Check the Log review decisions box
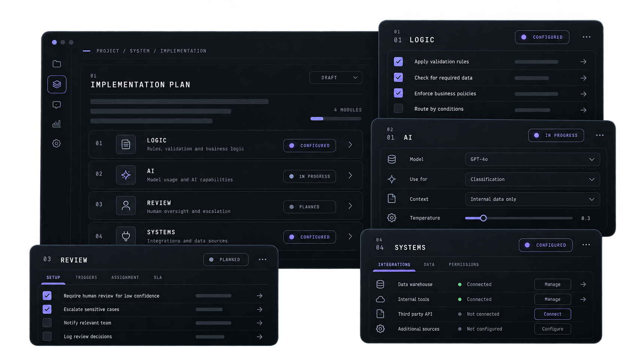 47,336
